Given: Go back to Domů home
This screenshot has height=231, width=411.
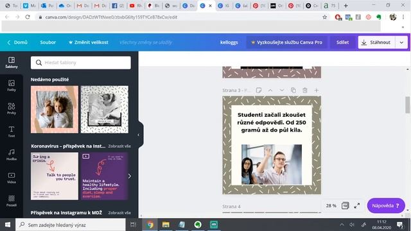Looking at the screenshot, I should tap(17, 42).
